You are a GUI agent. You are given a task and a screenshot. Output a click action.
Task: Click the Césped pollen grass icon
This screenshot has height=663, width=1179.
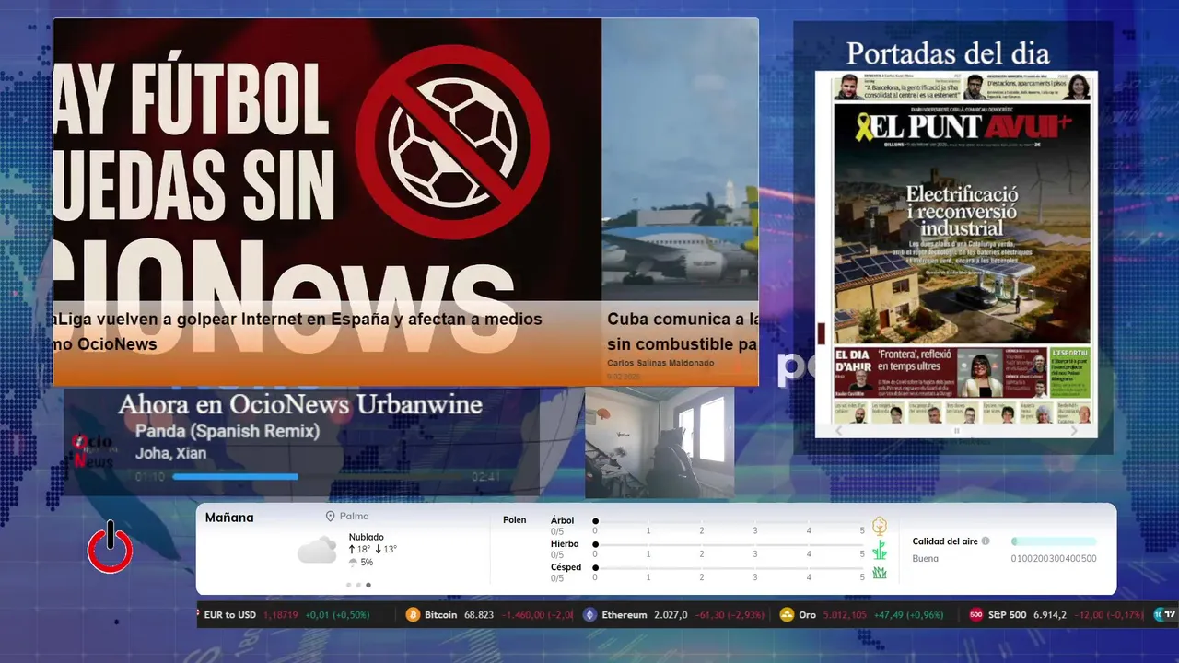point(880,573)
